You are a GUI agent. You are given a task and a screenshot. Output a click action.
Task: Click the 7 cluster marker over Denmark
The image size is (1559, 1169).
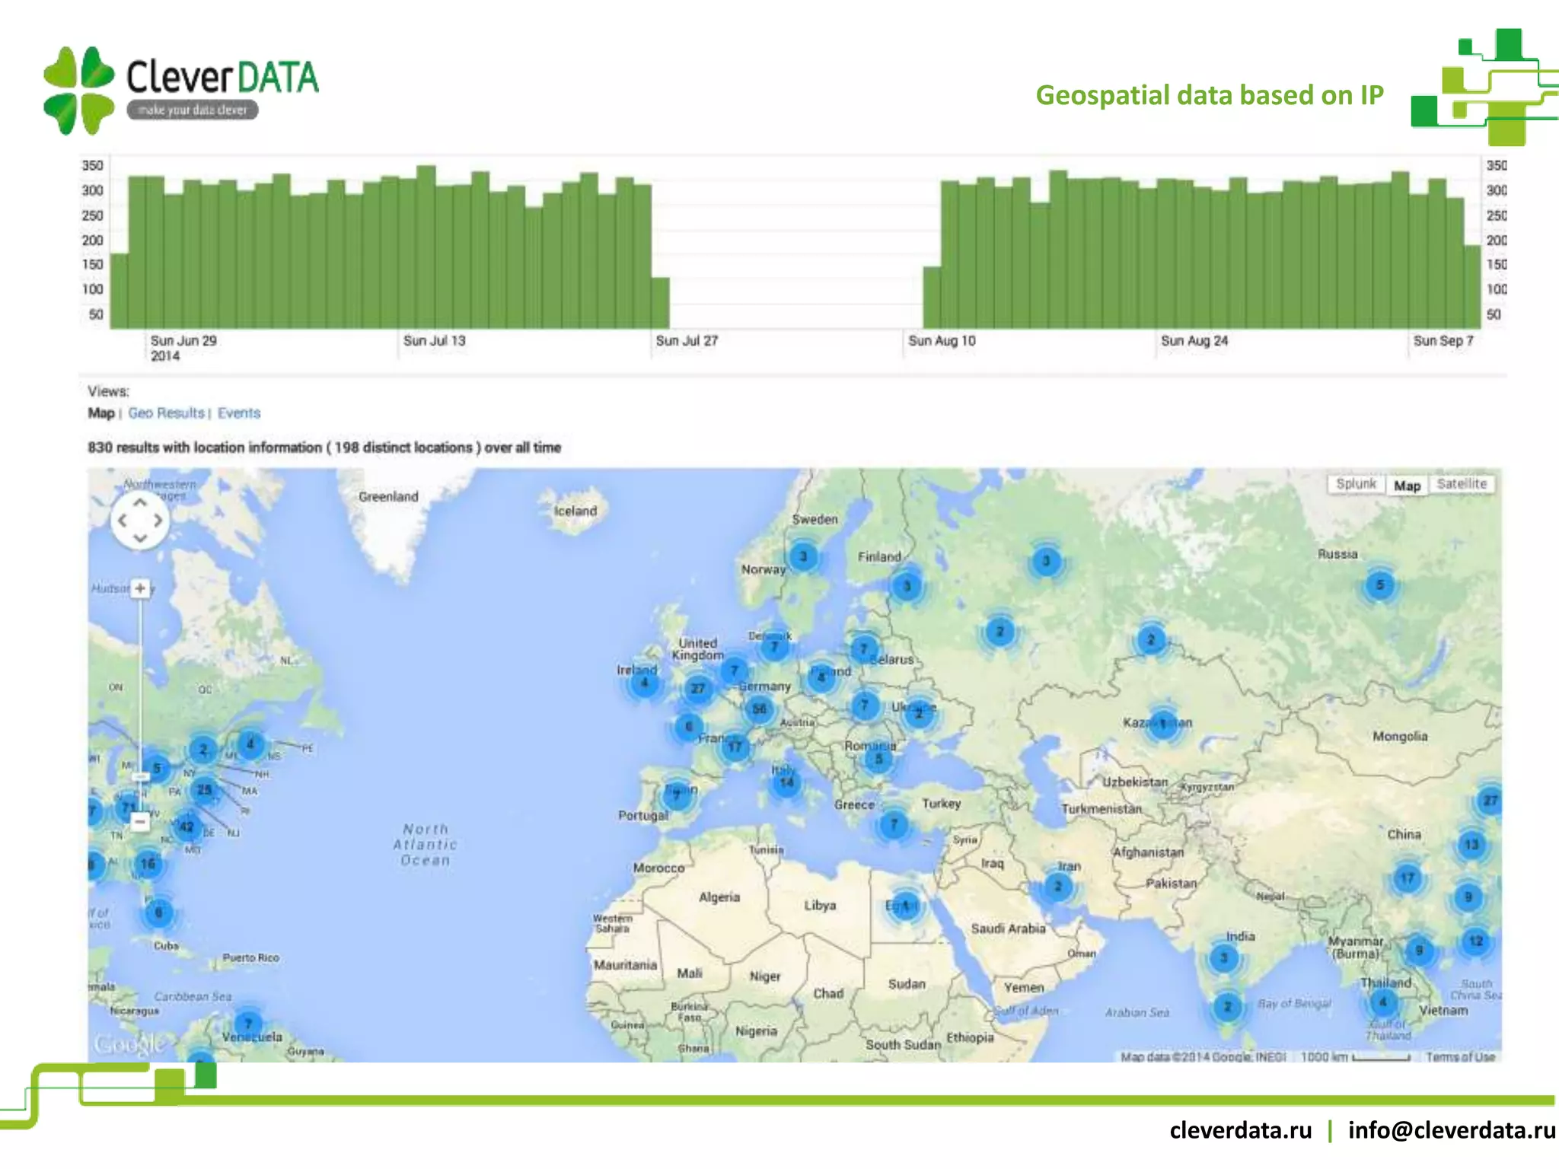click(774, 647)
